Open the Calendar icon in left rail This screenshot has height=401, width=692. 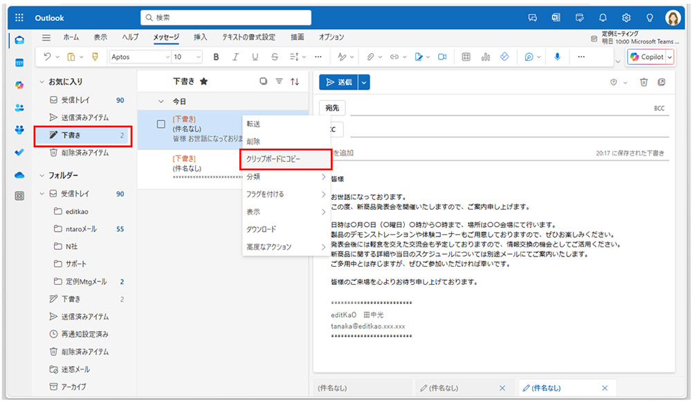[19, 63]
